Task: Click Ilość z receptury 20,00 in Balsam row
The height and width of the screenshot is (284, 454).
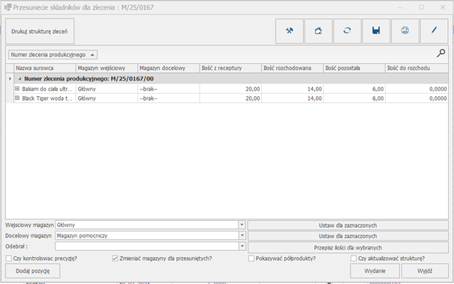Action: point(230,89)
